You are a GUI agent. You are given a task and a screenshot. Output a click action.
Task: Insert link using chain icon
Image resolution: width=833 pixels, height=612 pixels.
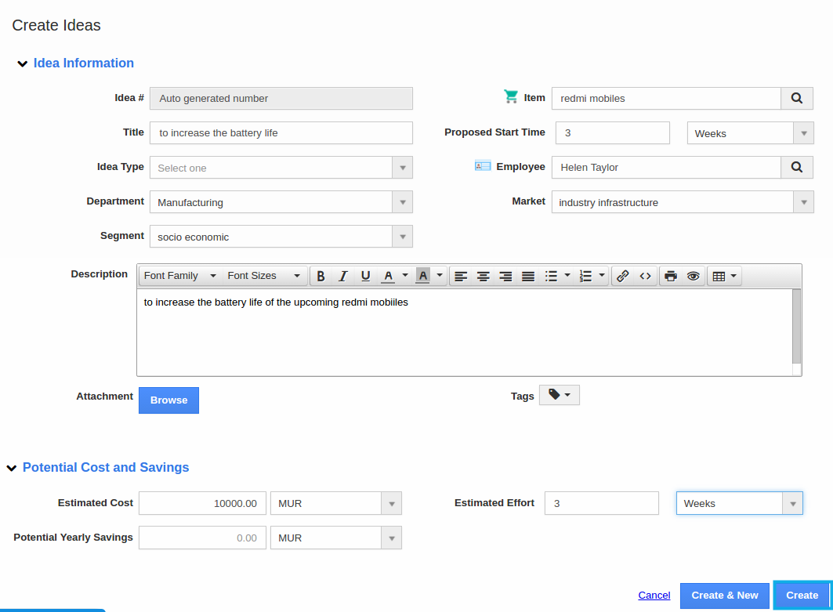point(623,277)
